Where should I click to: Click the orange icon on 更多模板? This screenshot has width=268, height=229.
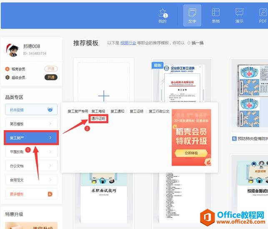tap(50, 194)
